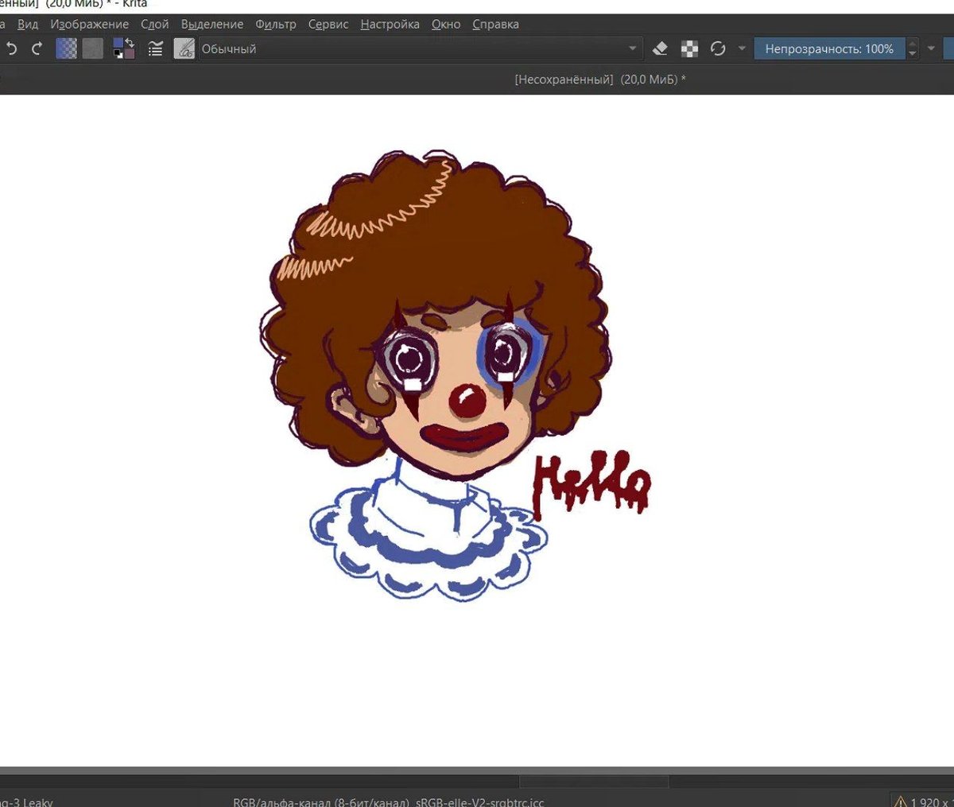Expand the dropdown arrow after the opacity slider
This screenshot has height=807, width=954.
[931, 48]
